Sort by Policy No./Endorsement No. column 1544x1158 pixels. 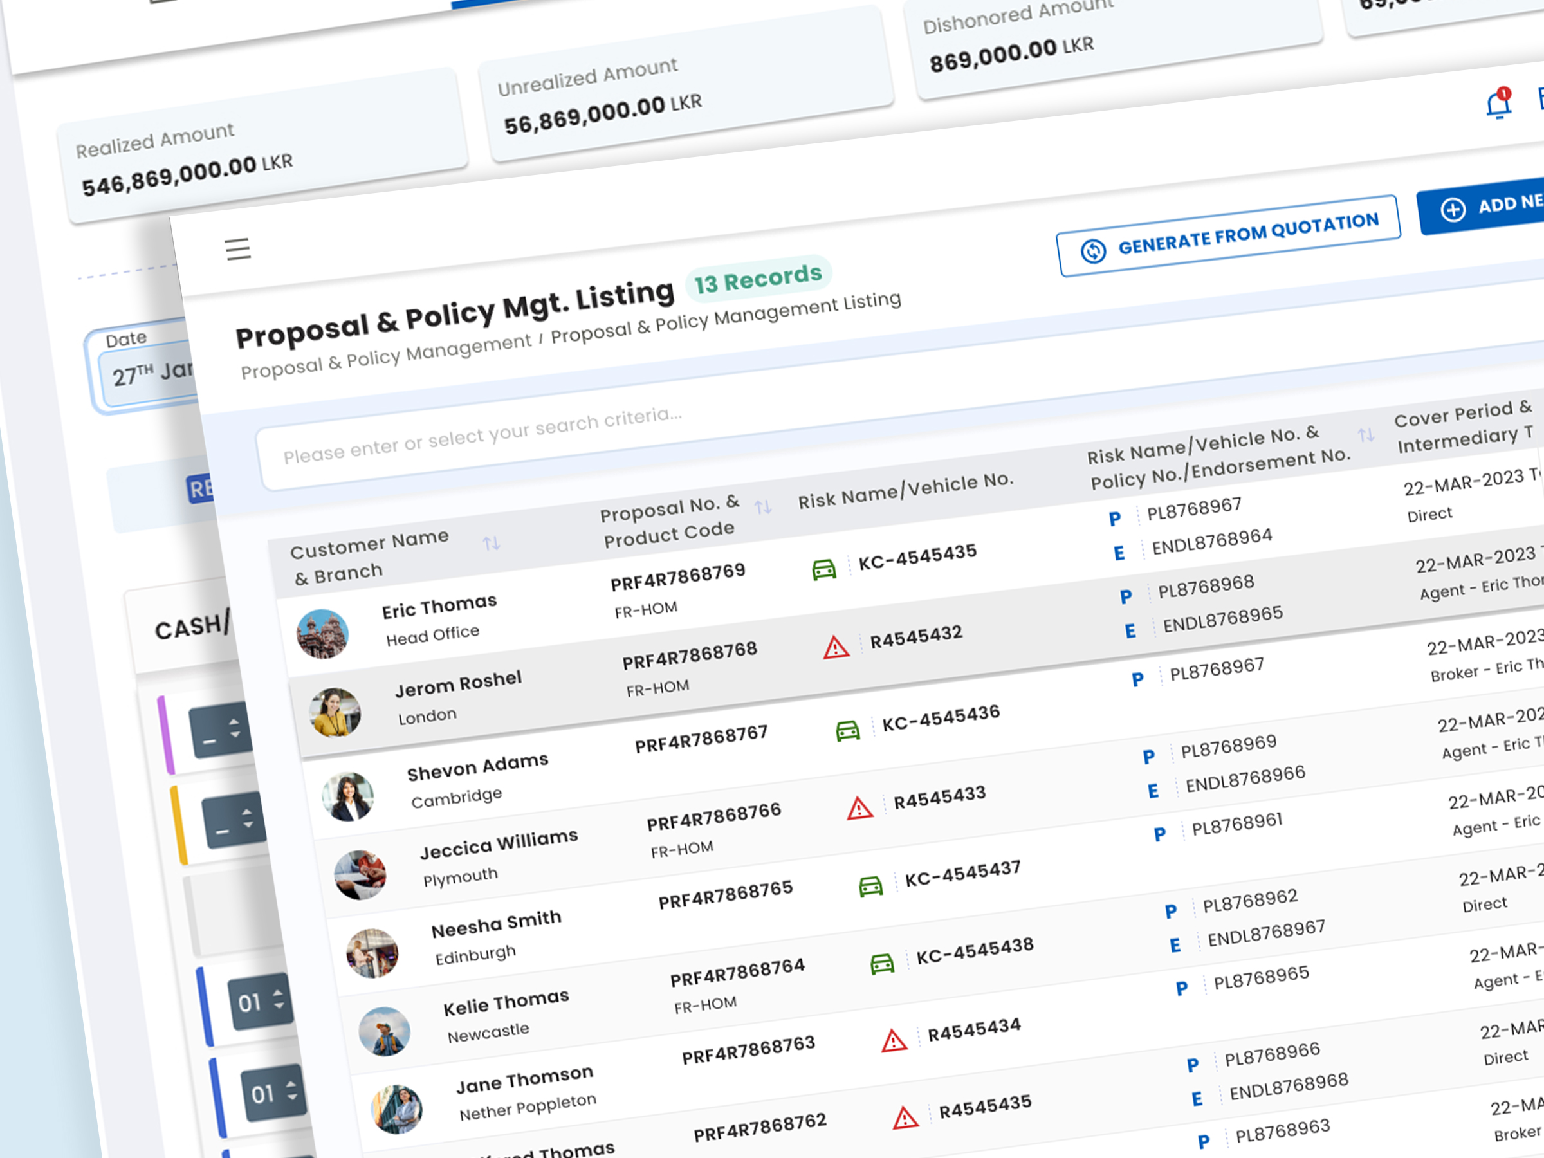pos(1366,436)
